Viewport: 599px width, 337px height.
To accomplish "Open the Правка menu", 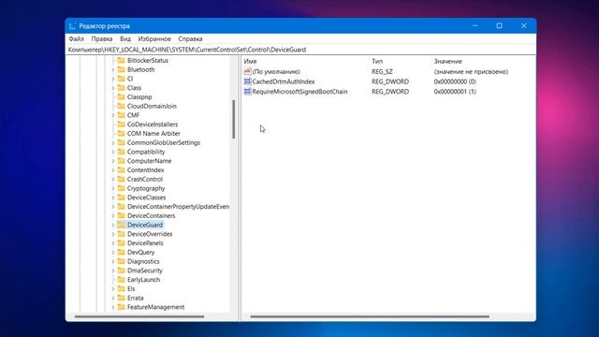I will [x=102, y=39].
